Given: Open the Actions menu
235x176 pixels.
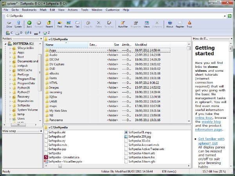Looking at the screenshot, I should [x=72, y=10].
